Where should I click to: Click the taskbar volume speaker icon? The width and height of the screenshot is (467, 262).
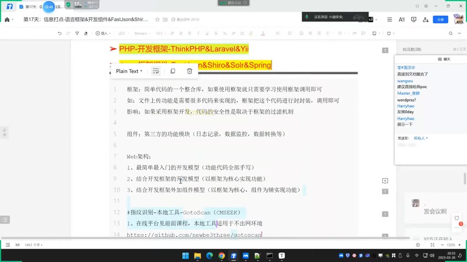click(x=432, y=256)
